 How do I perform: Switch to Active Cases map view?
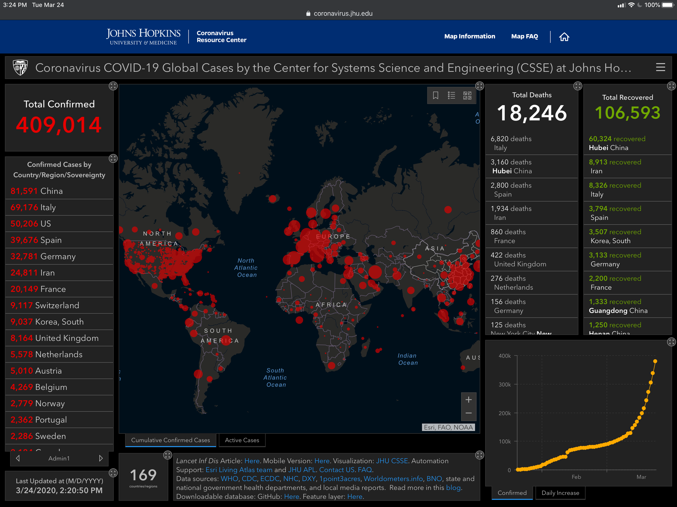pos(242,440)
